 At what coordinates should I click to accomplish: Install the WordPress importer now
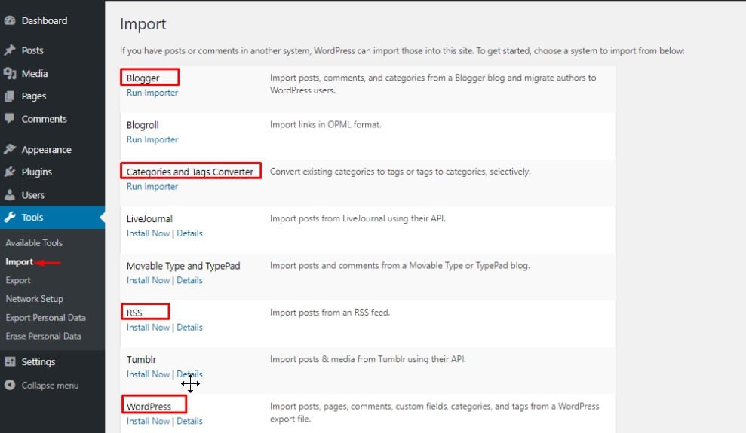click(x=148, y=422)
